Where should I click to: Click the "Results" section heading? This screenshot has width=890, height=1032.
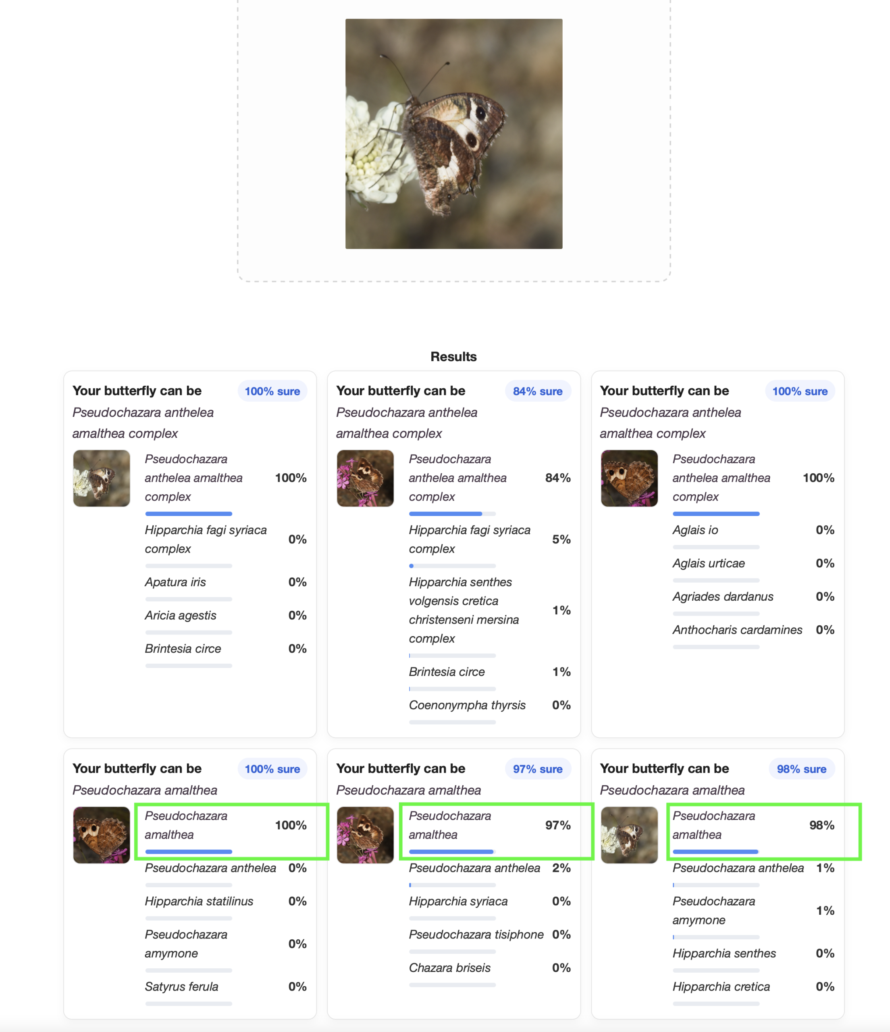(x=453, y=357)
